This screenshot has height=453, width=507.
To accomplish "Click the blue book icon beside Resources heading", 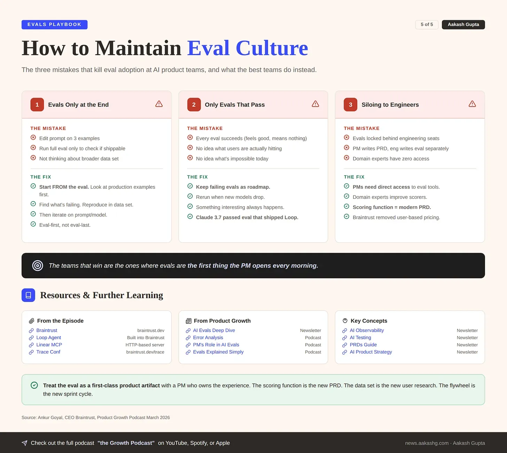I will 29,295.
